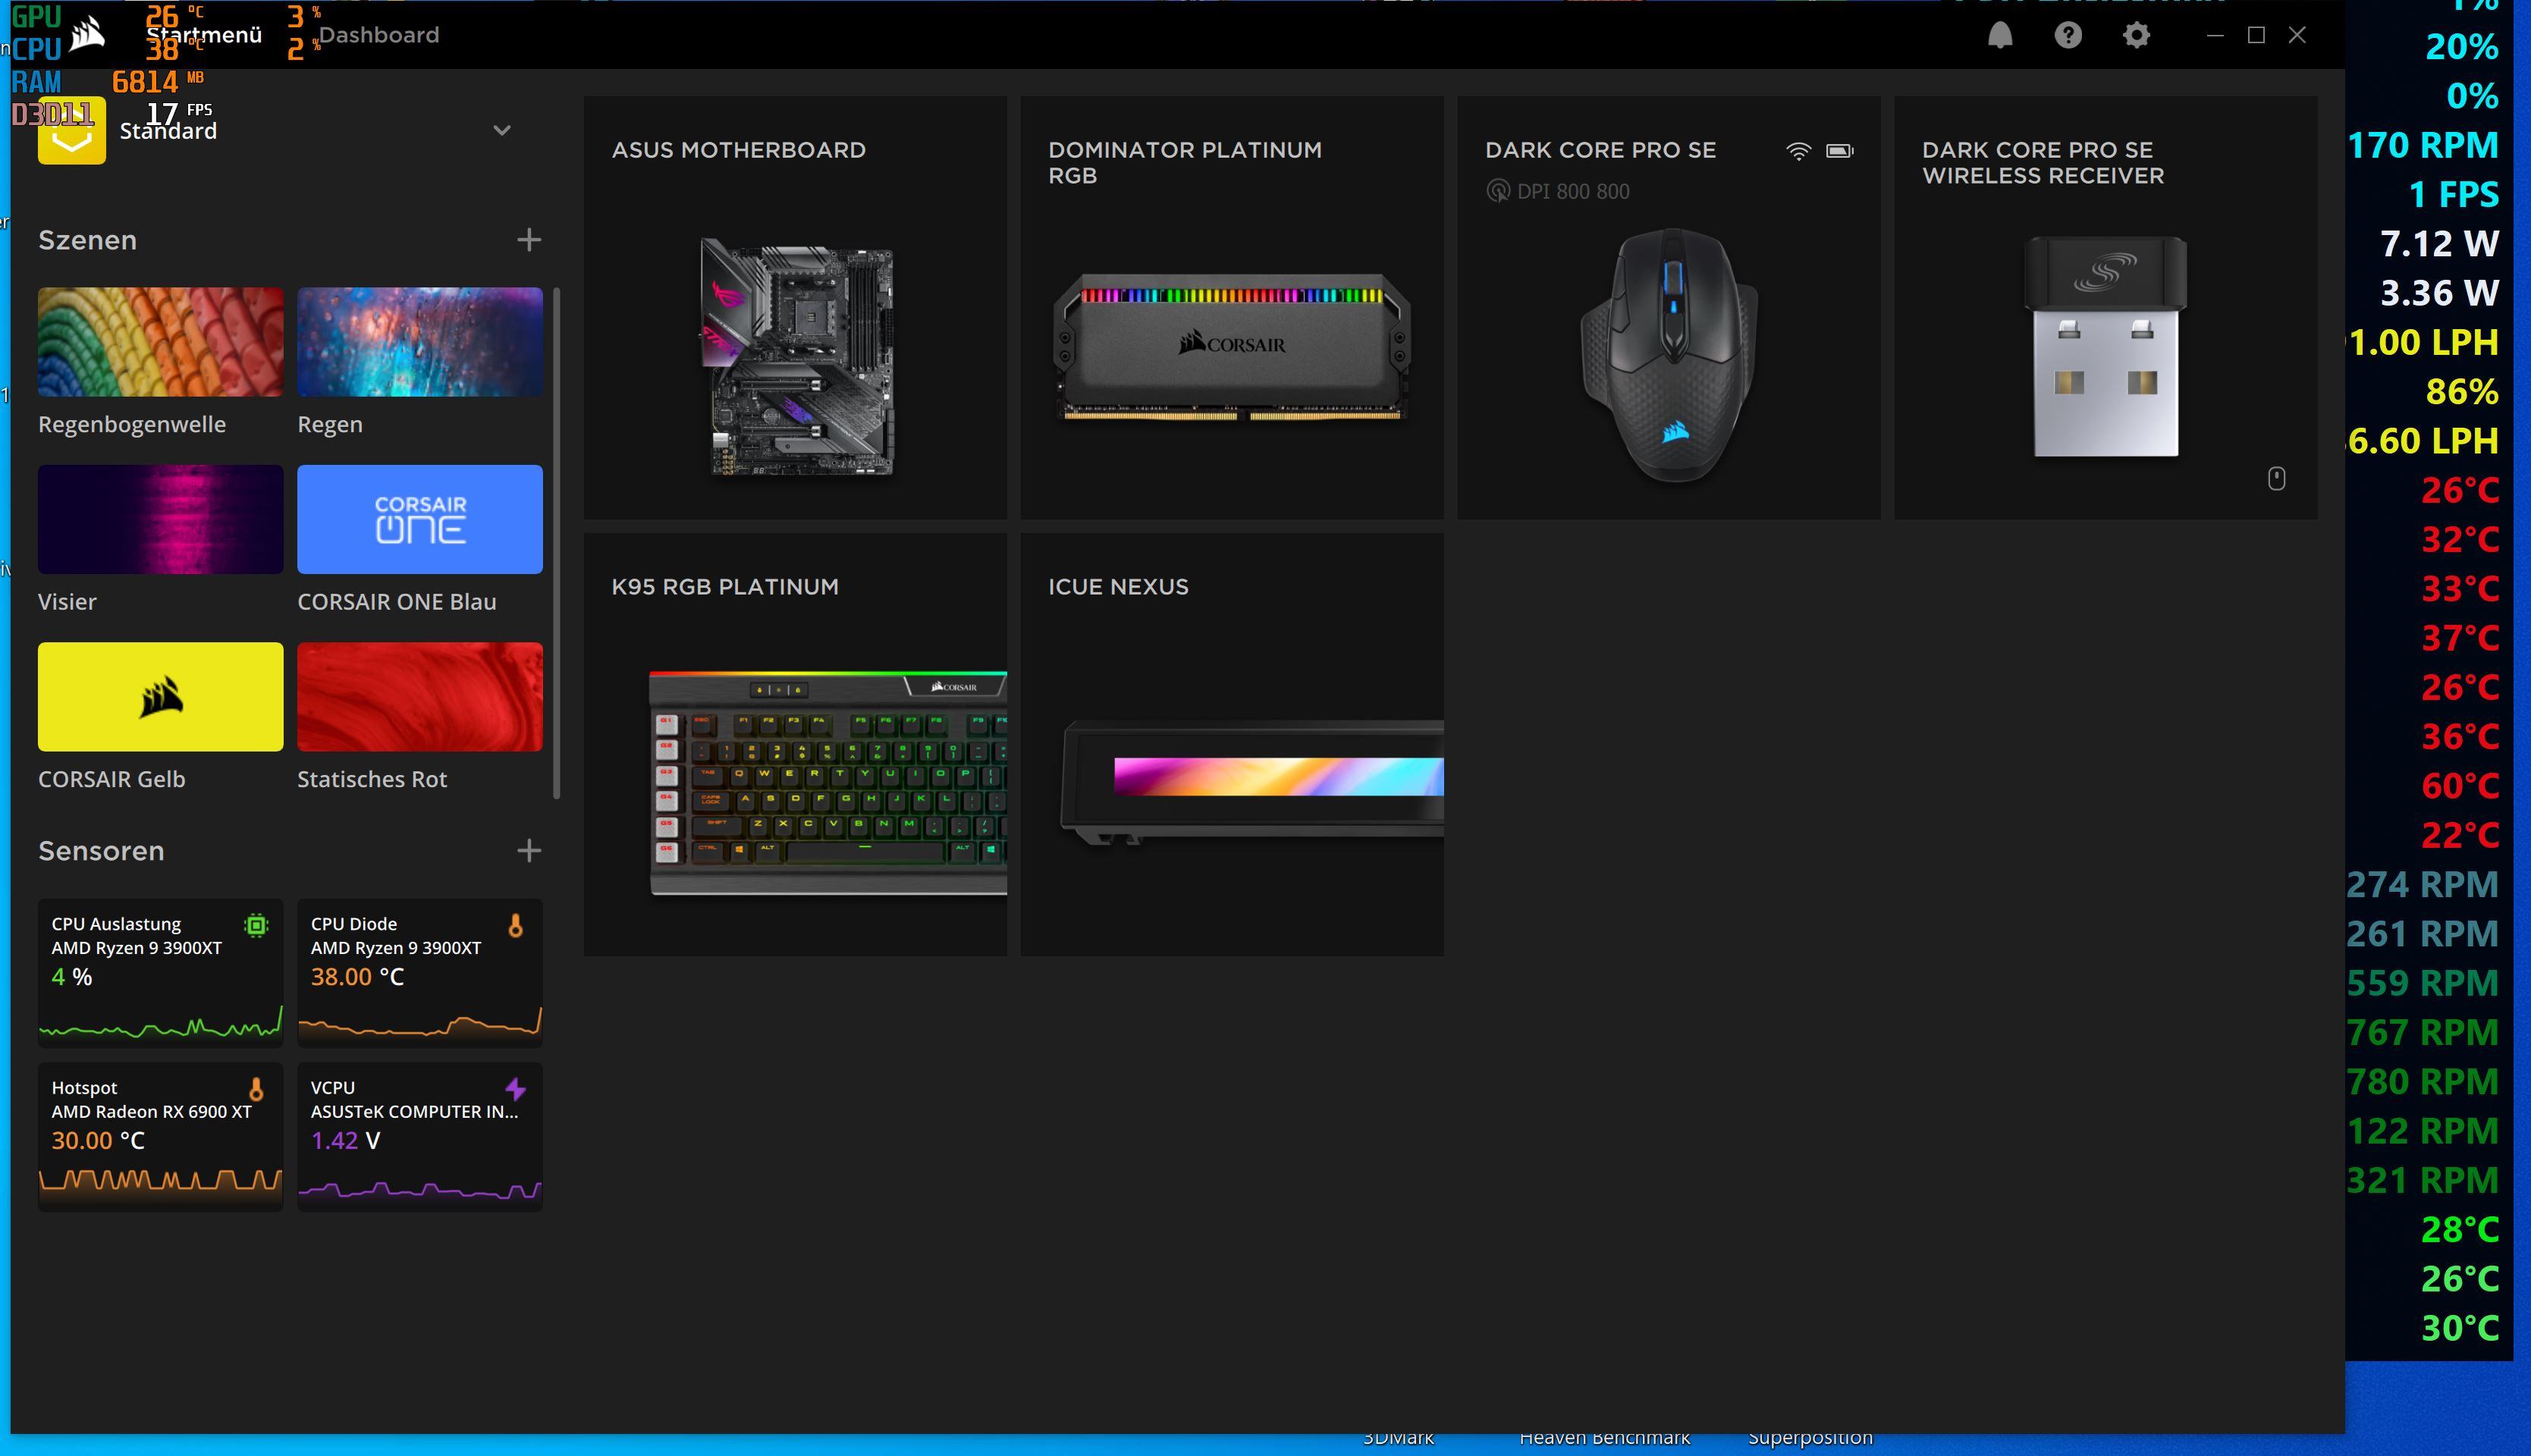This screenshot has height=1456, width=2531.
Task: Open the ASUS Motherboard device tile
Action: coord(795,307)
